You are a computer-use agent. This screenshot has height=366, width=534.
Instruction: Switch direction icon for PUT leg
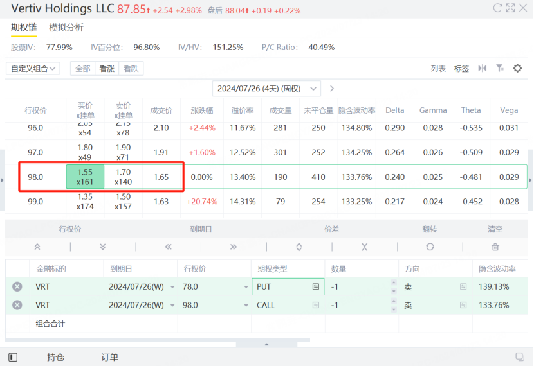pyautogui.click(x=463, y=287)
